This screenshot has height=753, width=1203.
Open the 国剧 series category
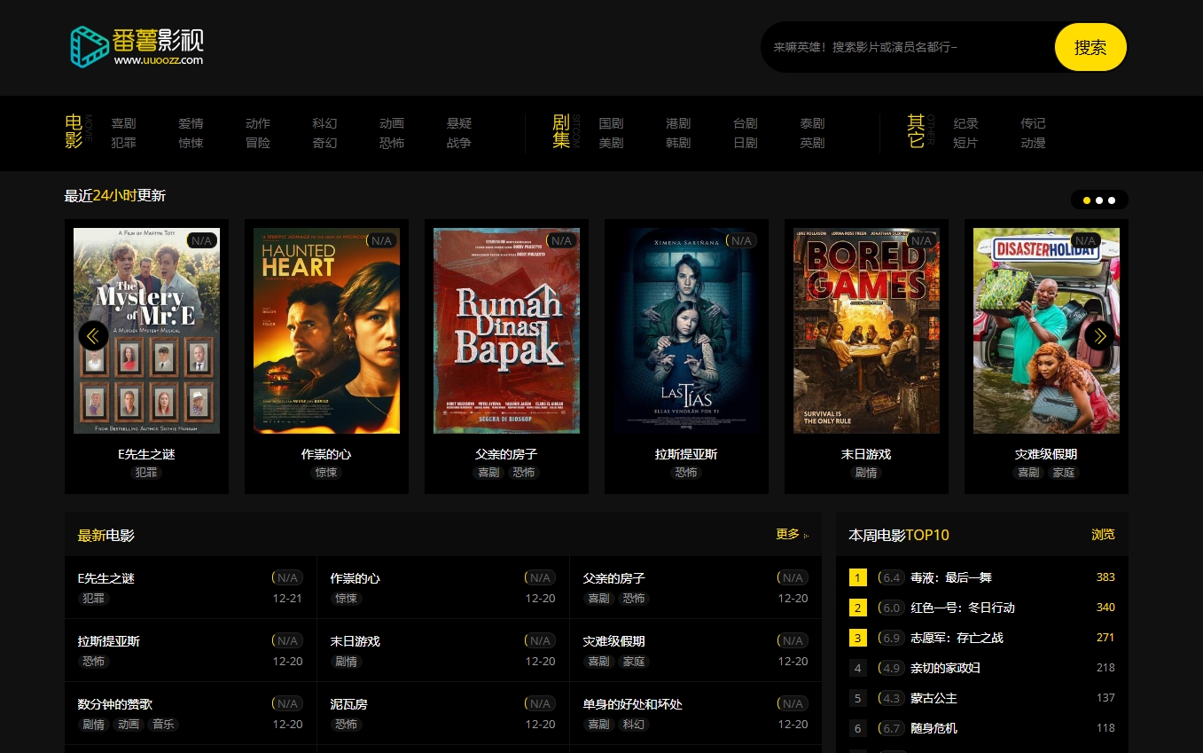[x=611, y=123]
